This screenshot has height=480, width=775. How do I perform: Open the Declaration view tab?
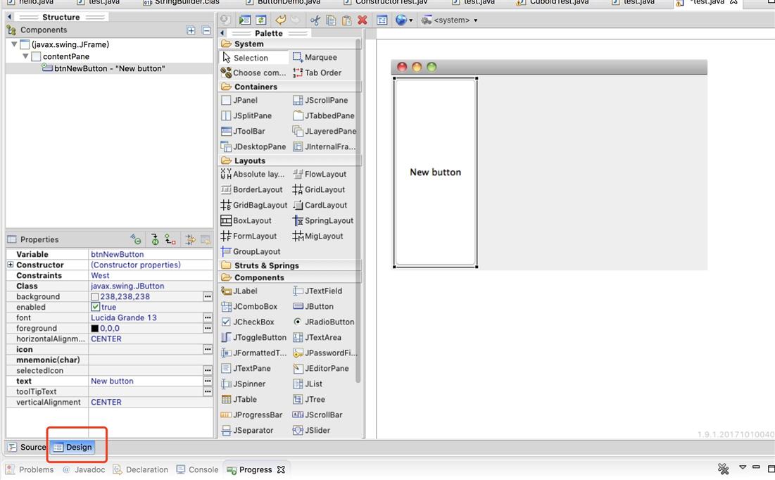pyautogui.click(x=140, y=469)
